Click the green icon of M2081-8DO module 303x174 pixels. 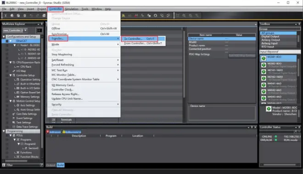[264, 58]
